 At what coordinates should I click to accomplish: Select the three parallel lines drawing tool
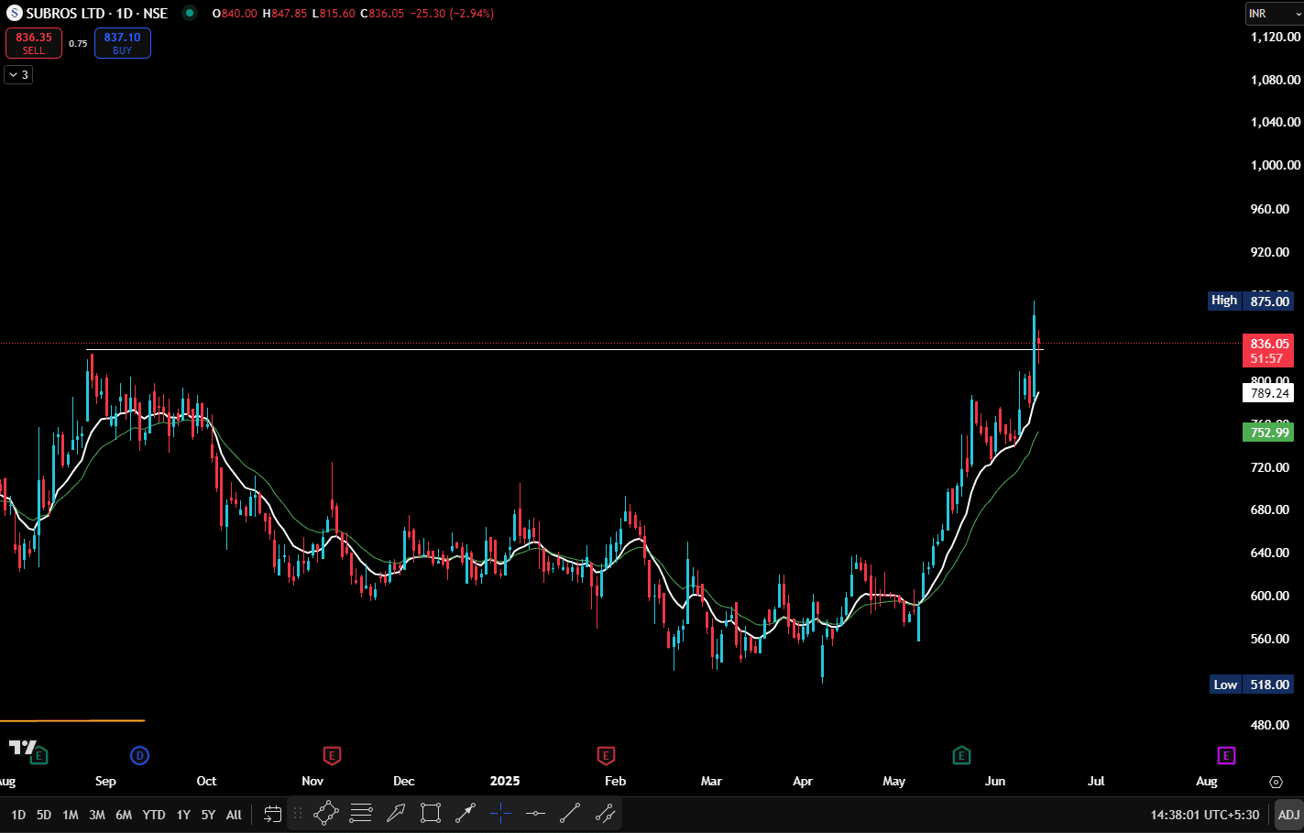point(361,813)
